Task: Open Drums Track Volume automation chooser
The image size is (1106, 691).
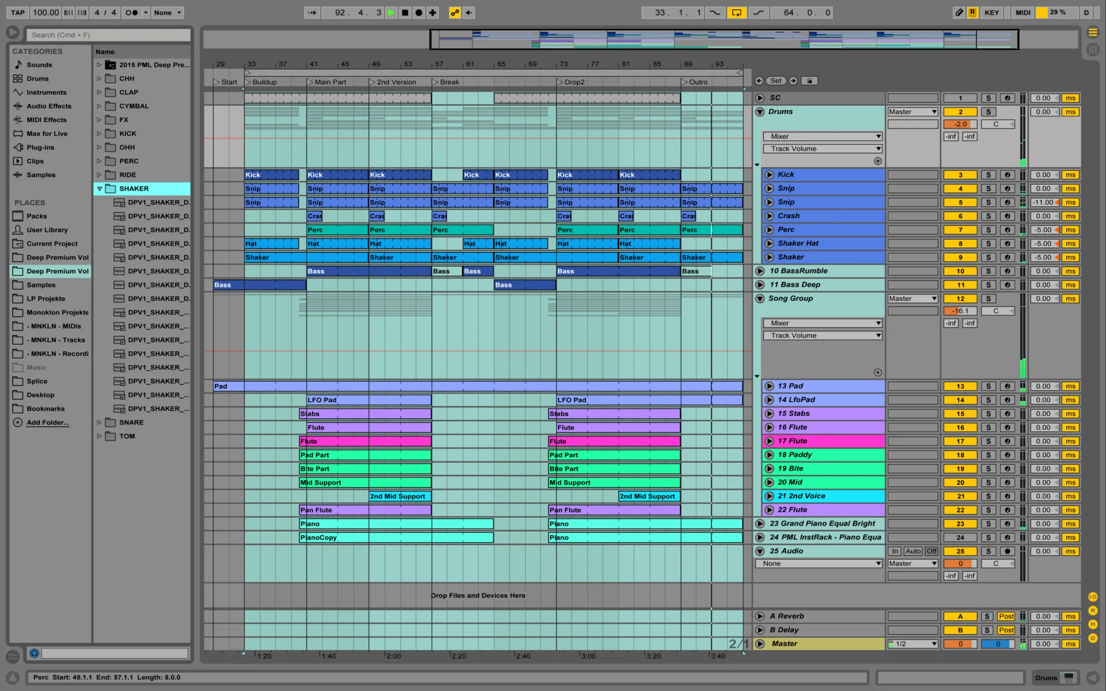Action: pos(822,148)
